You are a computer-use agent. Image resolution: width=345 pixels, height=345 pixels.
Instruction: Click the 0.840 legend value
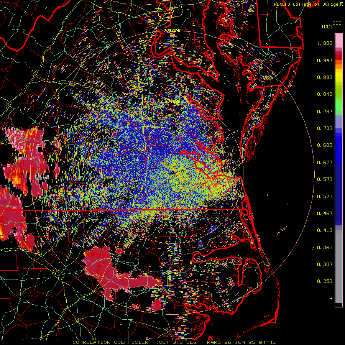click(x=325, y=94)
